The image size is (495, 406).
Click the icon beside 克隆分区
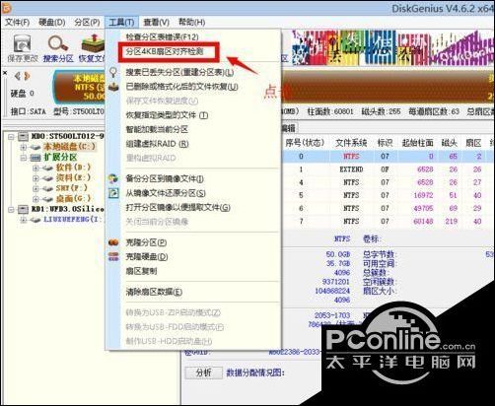[x=113, y=242]
